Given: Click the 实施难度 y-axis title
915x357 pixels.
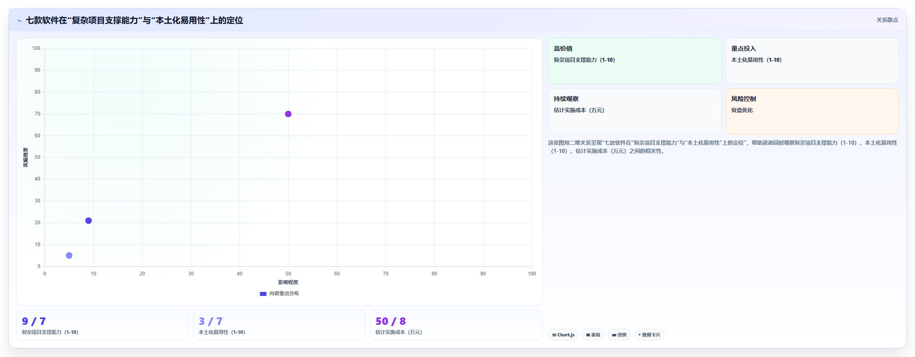Looking at the screenshot, I should point(26,157).
